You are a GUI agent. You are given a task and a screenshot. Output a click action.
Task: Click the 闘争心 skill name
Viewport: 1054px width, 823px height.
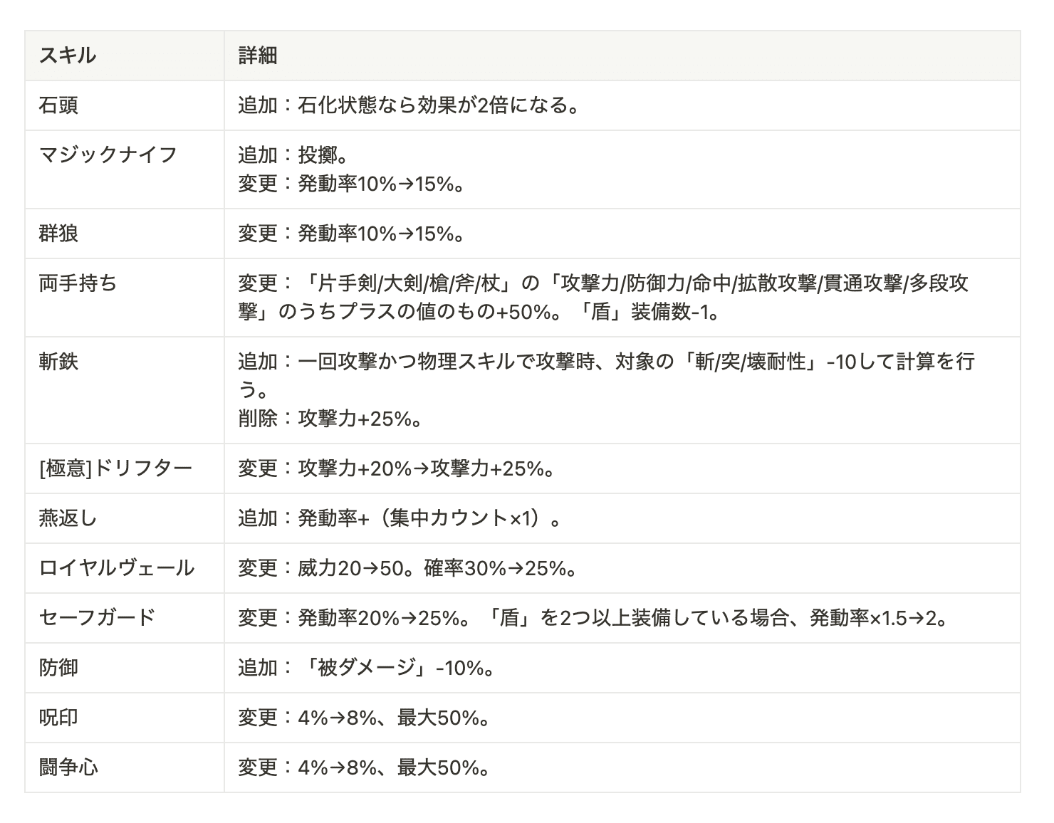[68, 767]
